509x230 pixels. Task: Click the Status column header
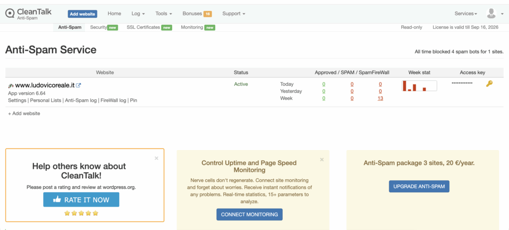[x=241, y=73]
